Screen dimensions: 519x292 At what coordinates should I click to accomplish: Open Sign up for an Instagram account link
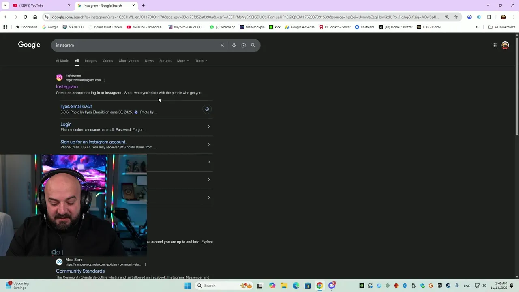pos(93,142)
